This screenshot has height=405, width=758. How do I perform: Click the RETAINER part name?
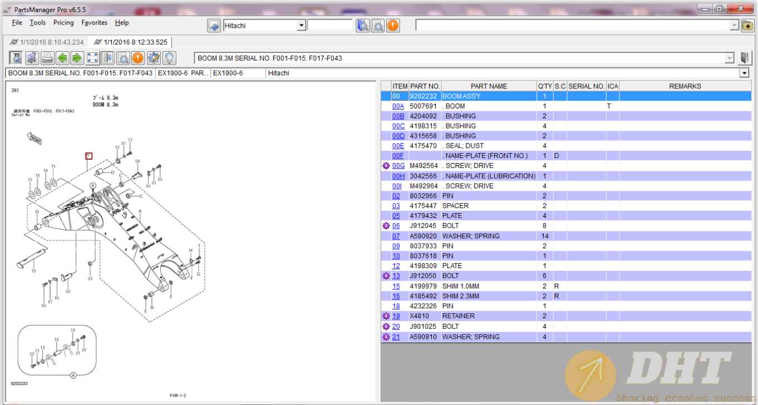coord(459,316)
